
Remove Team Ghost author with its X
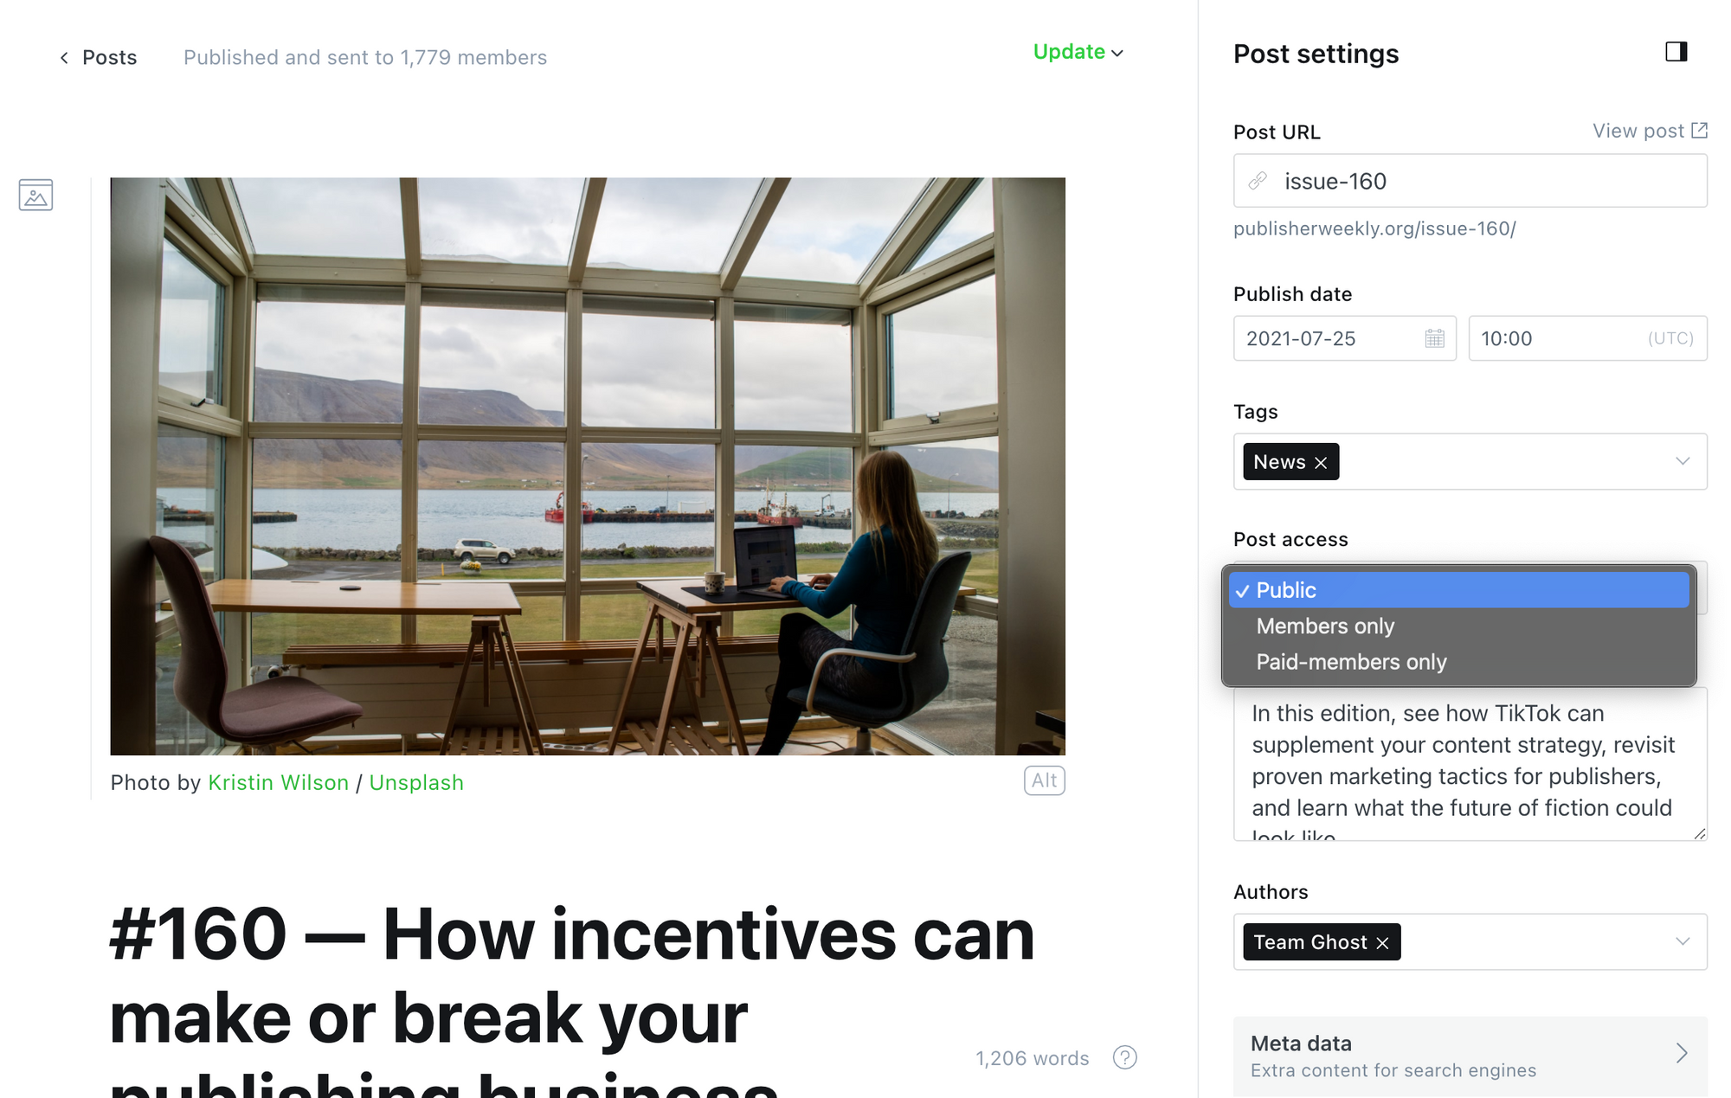1382,943
